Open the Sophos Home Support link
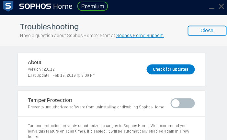This screenshot has height=140, width=227. pyautogui.click(x=140, y=36)
